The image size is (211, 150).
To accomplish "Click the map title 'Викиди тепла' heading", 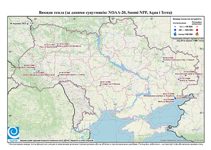I will 105,13.
